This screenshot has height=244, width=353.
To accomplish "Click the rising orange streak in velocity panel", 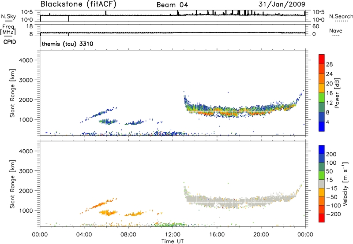I will pyautogui.click(x=99, y=205).
